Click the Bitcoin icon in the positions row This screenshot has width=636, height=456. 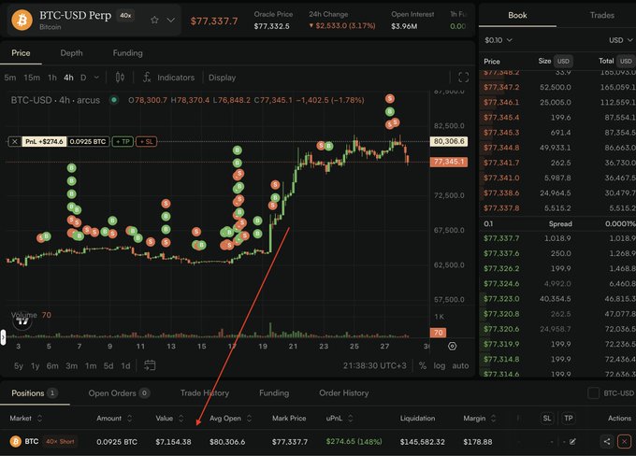tap(15, 441)
